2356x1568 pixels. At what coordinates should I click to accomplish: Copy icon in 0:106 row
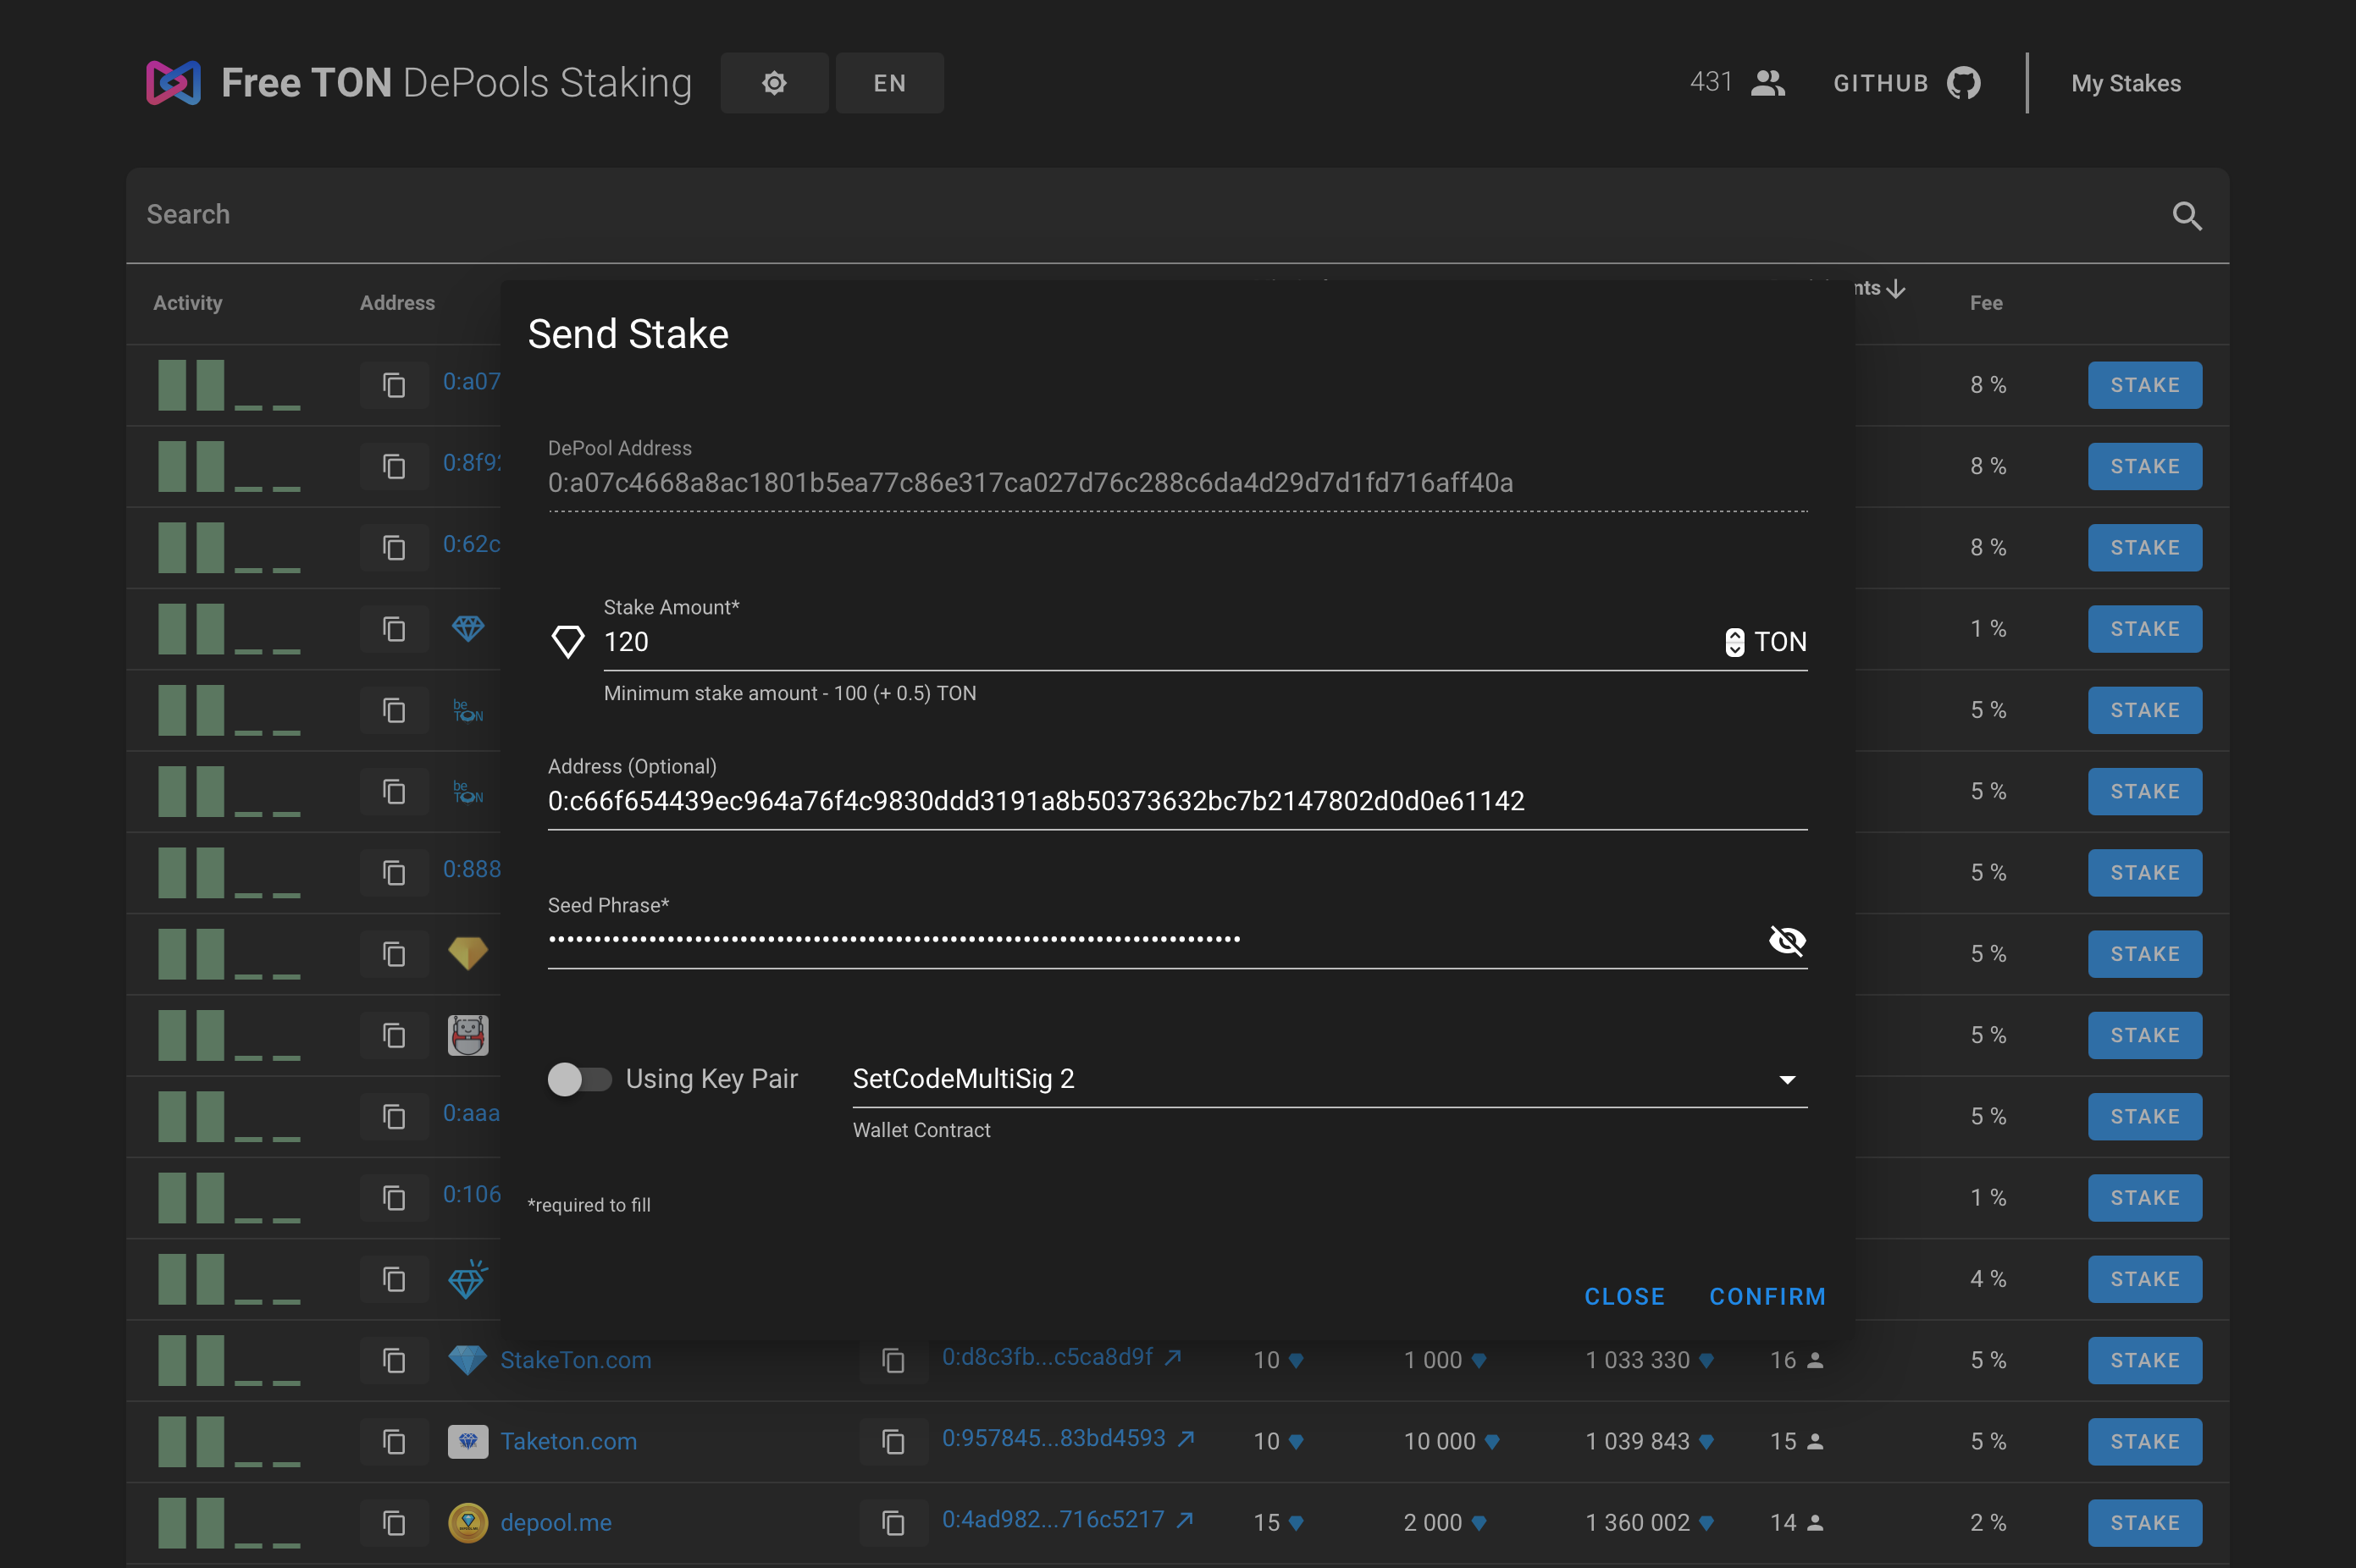[394, 1198]
